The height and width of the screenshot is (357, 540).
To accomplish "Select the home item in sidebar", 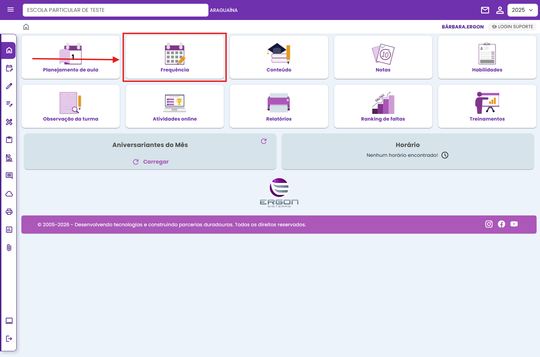I will tap(9, 50).
